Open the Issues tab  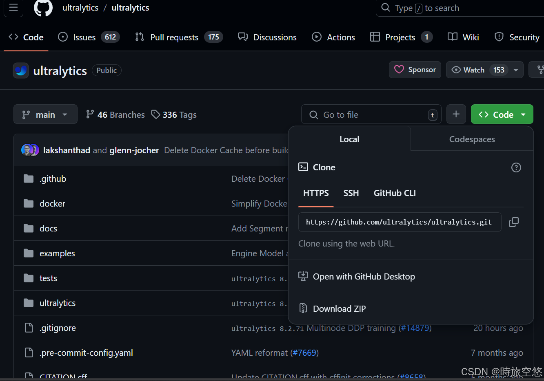tap(89, 37)
